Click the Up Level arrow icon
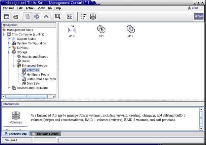Screen dimensions: 206x145 (46, 17)
